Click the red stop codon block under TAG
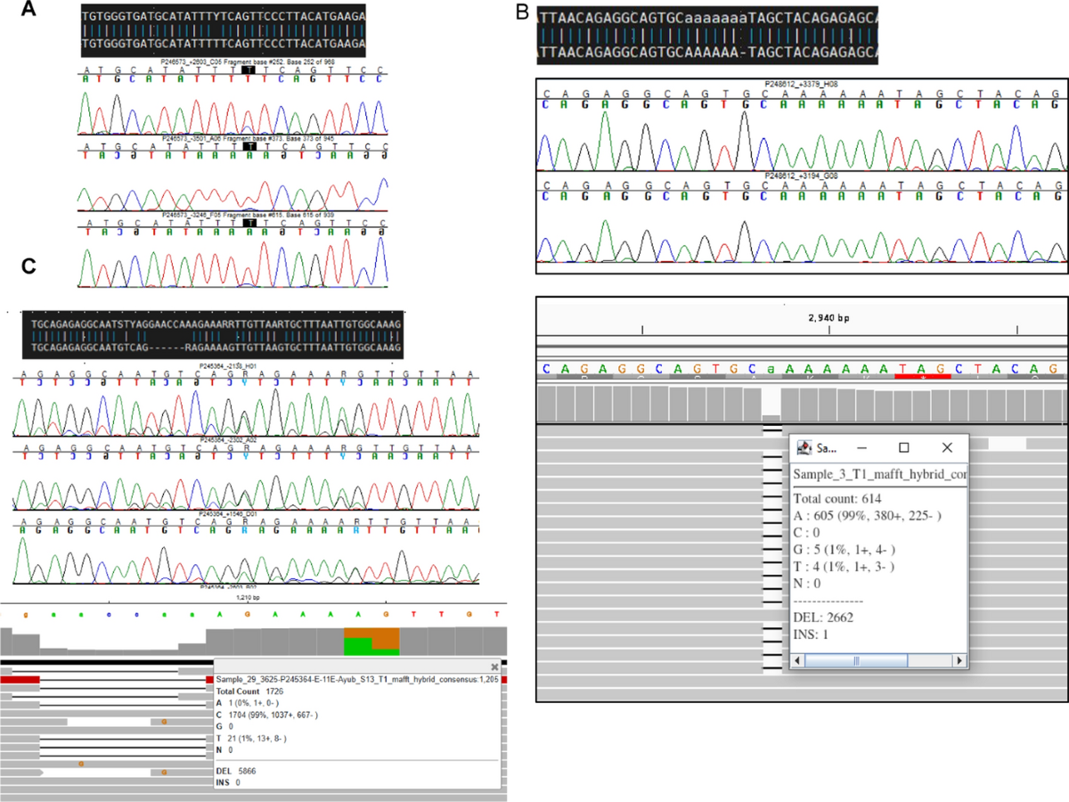 click(x=922, y=377)
